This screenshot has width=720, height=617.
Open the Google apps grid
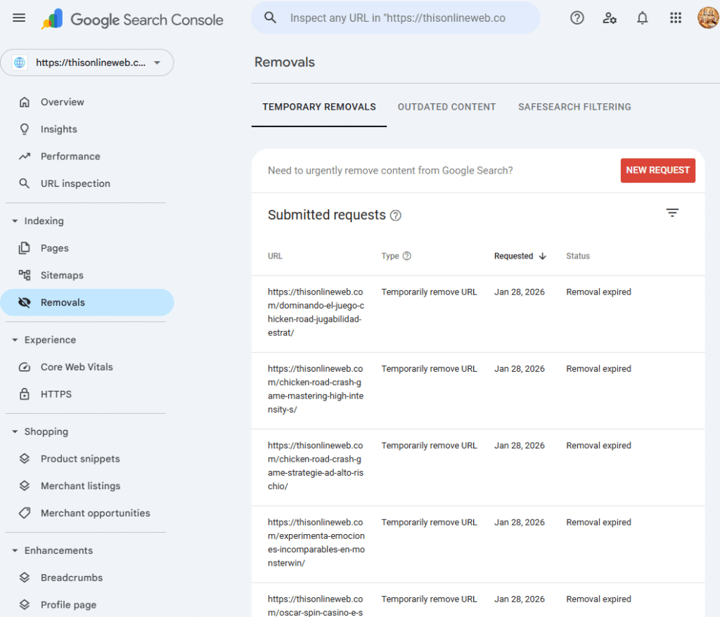676,18
